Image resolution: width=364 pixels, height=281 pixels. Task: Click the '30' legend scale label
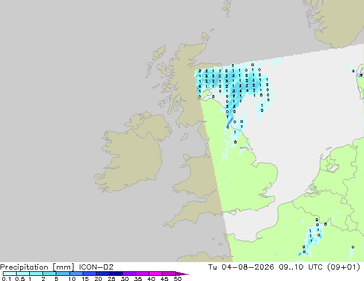(x=125, y=279)
